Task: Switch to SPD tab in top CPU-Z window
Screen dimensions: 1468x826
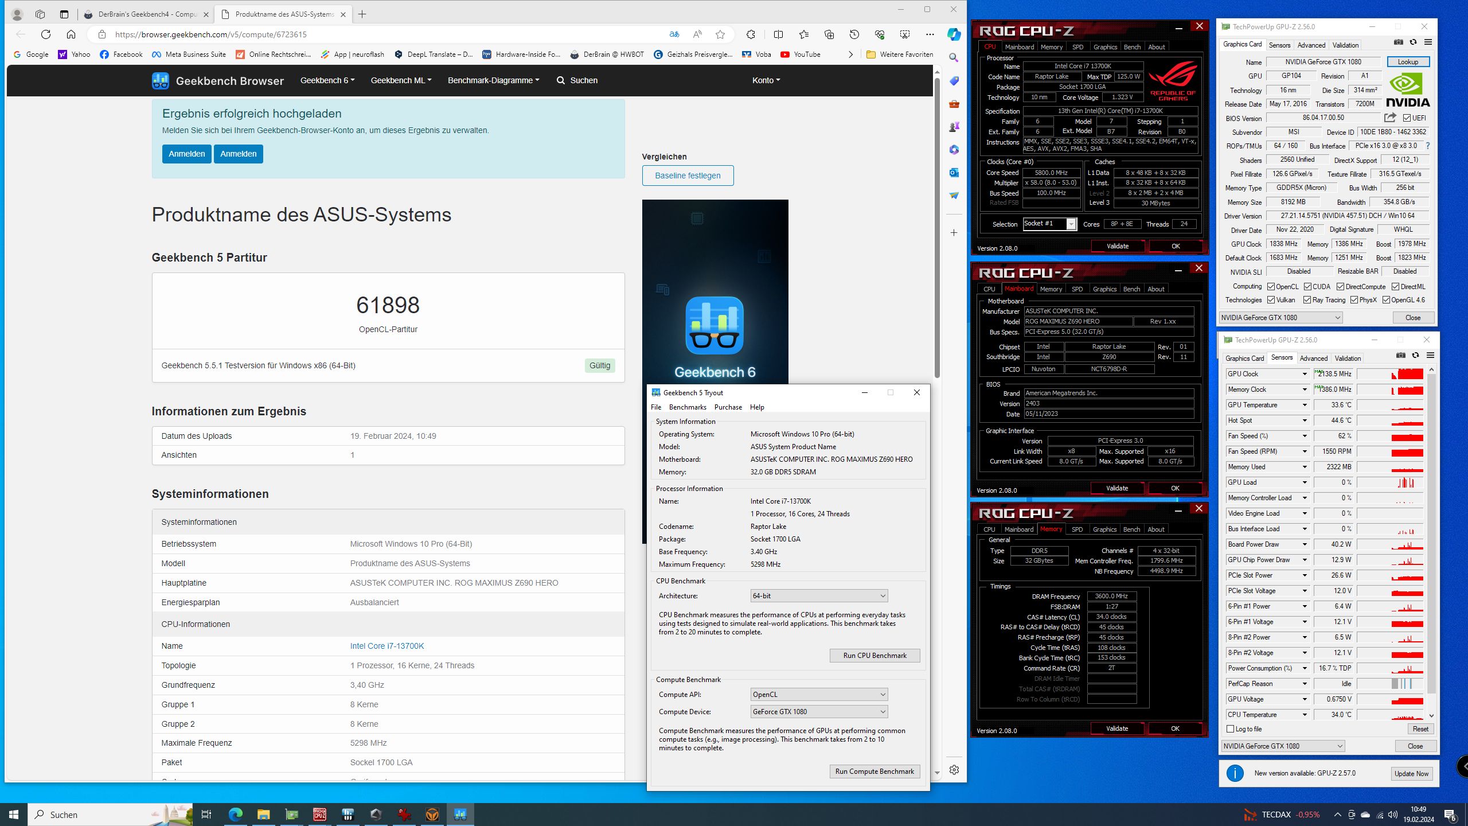Action: (1077, 47)
